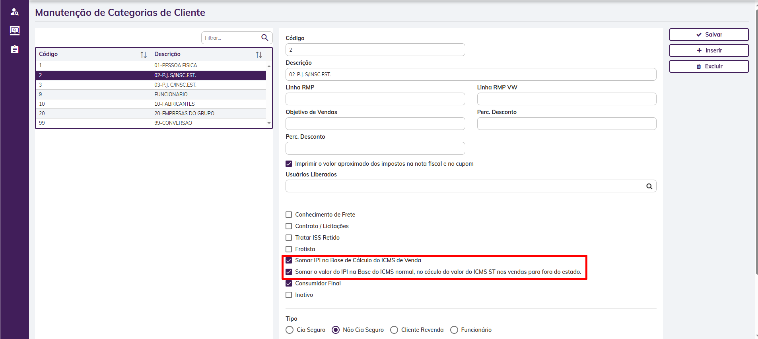This screenshot has height=339, width=758.
Task: Click Usuários Liberados code field
Action: (332, 186)
